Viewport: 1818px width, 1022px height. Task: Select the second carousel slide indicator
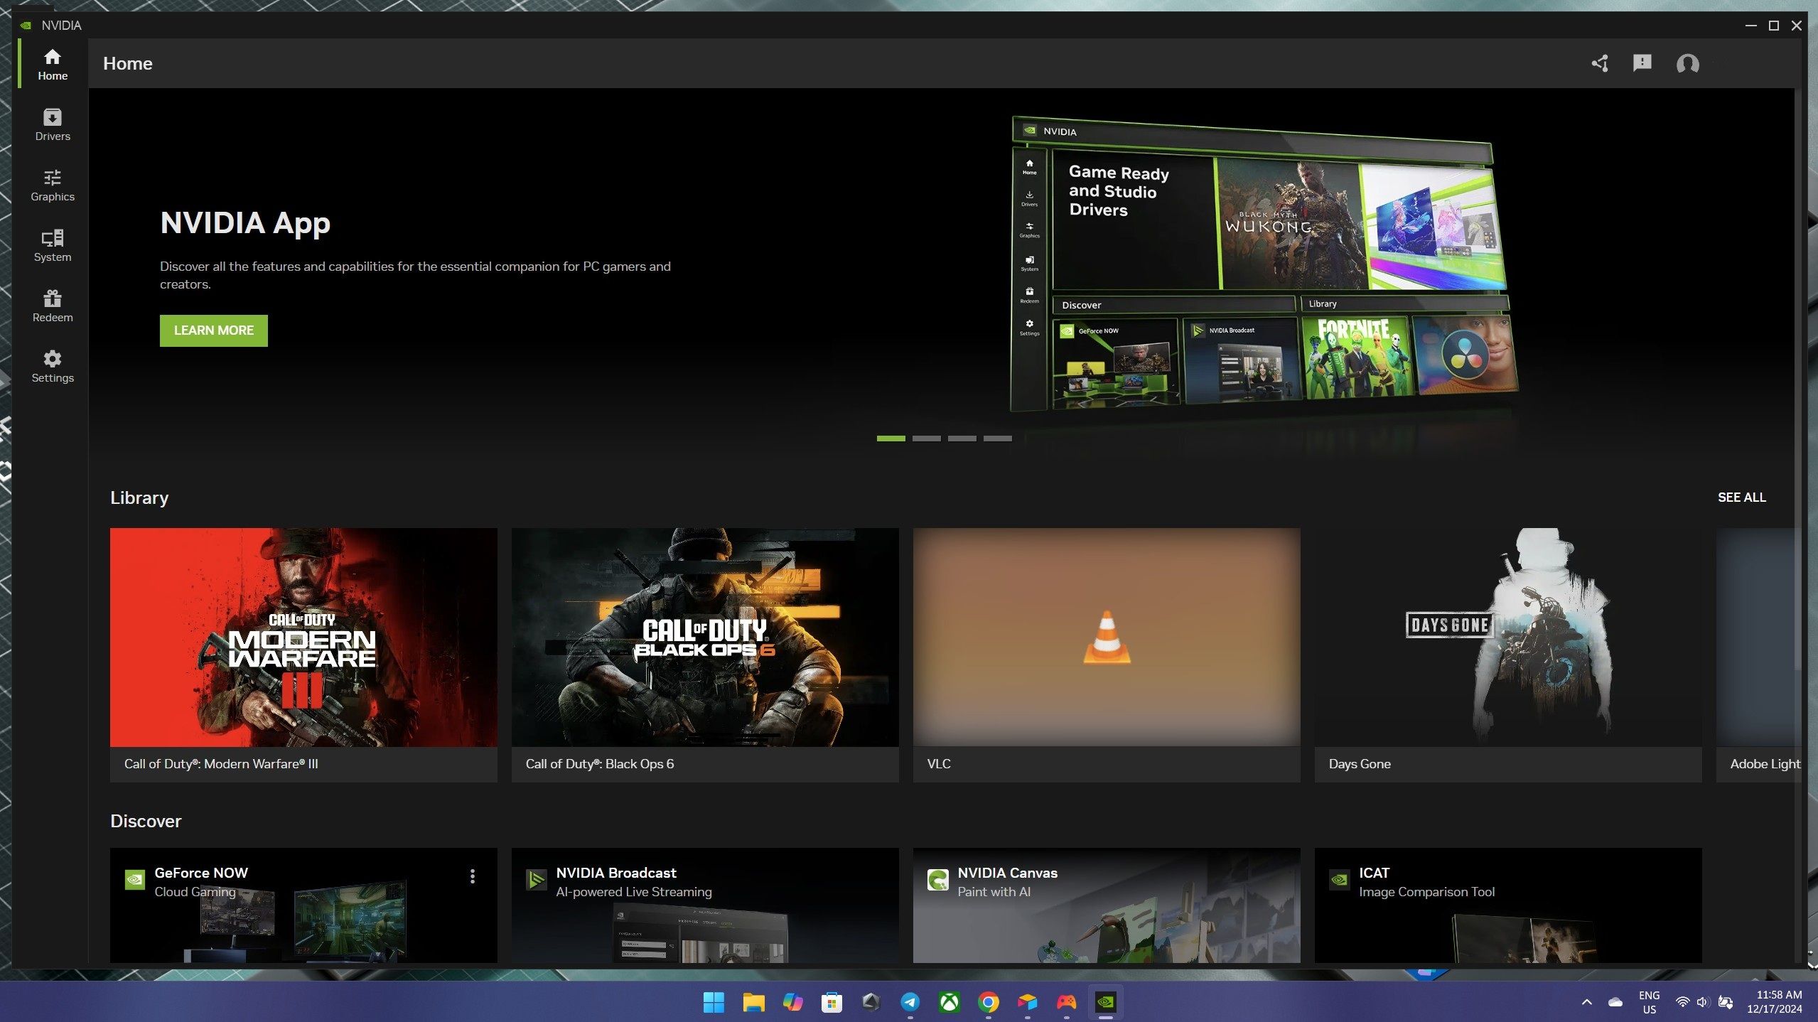pyautogui.click(x=926, y=439)
